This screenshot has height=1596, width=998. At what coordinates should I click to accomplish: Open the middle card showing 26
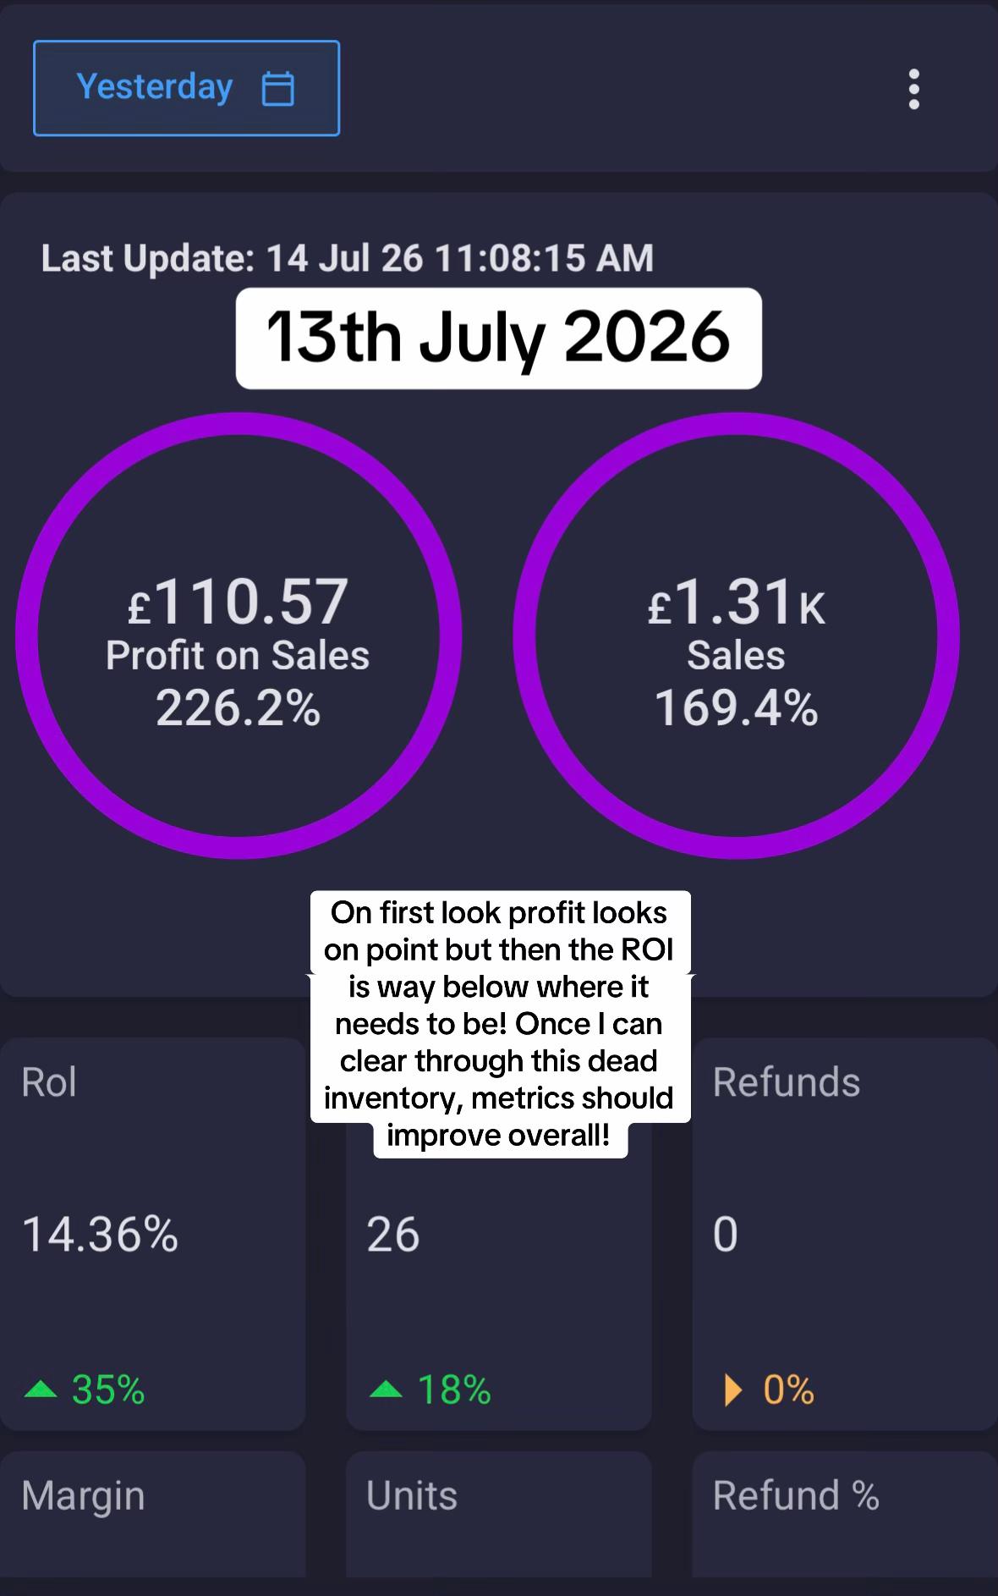(499, 1234)
